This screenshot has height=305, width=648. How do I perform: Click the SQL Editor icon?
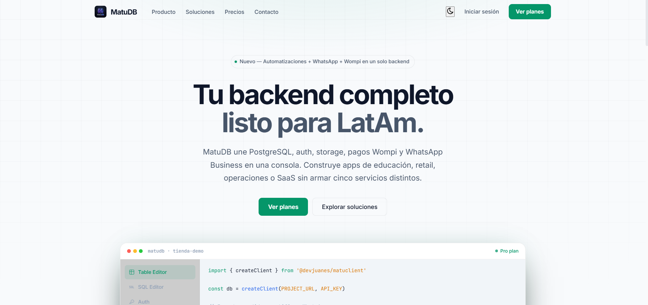point(132,287)
